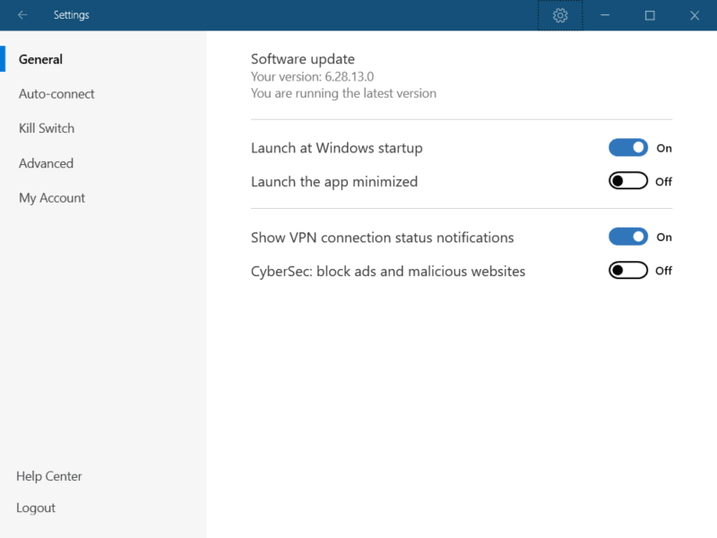Open the Advanced settings section
This screenshot has width=717, height=538.
(x=47, y=163)
